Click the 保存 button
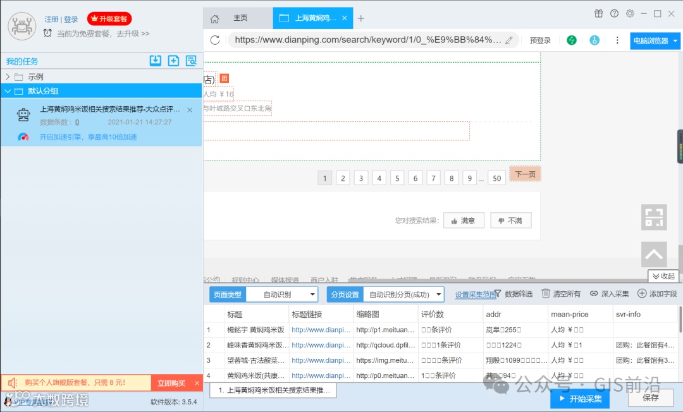Viewport: 683px width, 412px height. [x=650, y=397]
